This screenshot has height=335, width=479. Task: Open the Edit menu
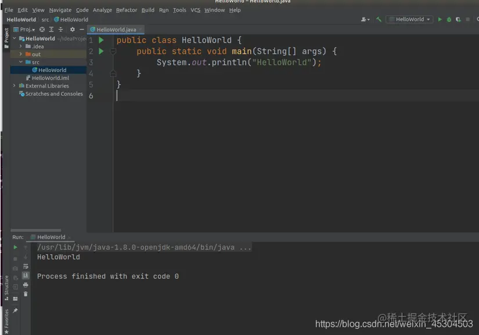(x=23, y=10)
